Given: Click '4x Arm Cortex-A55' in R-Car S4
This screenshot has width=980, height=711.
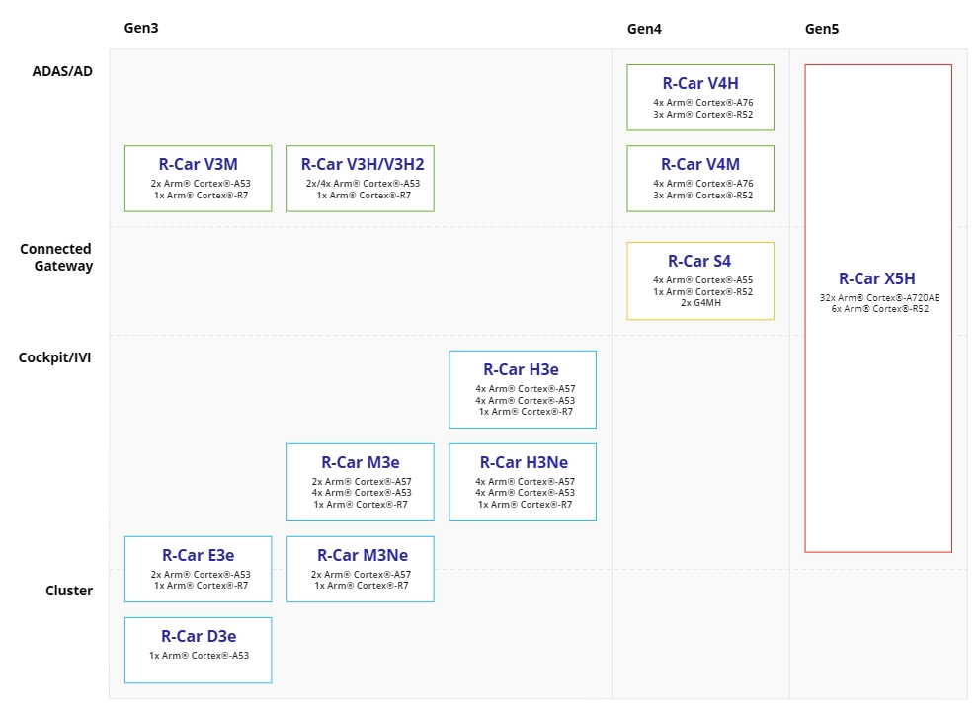Looking at the screenshot, I should 703,280.
